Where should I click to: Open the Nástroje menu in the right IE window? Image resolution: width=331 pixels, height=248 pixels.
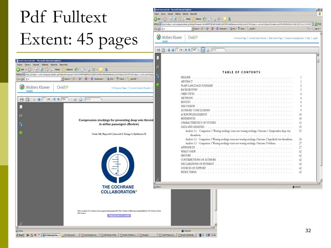click(185, 14)
